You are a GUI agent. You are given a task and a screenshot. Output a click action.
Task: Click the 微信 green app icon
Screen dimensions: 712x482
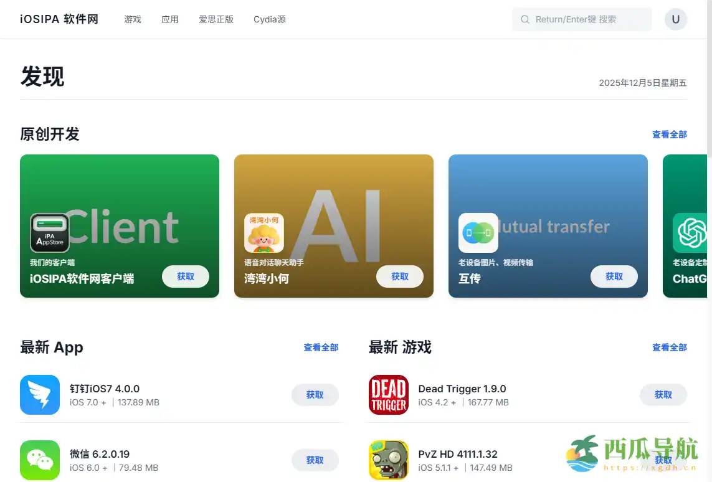(40, 460)
